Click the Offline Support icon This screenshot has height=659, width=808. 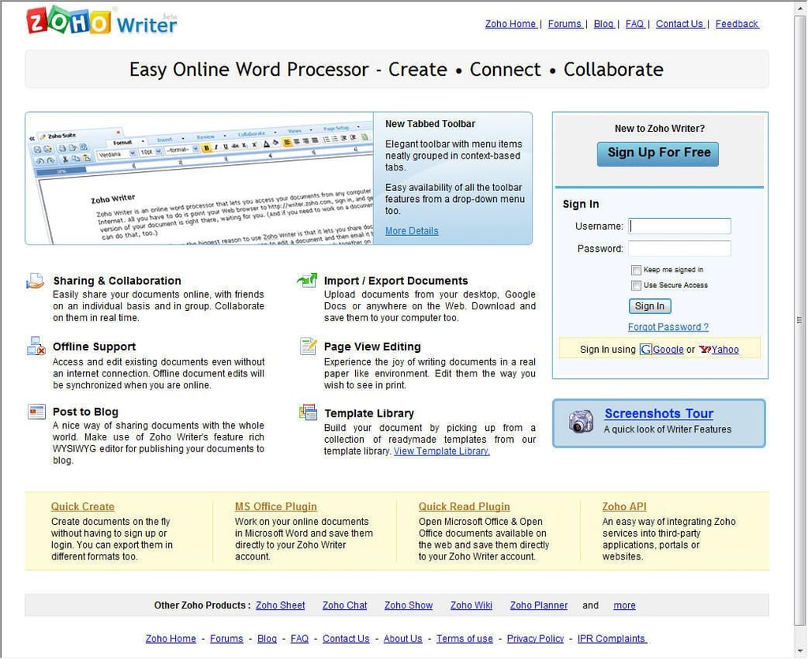[36, 346]
